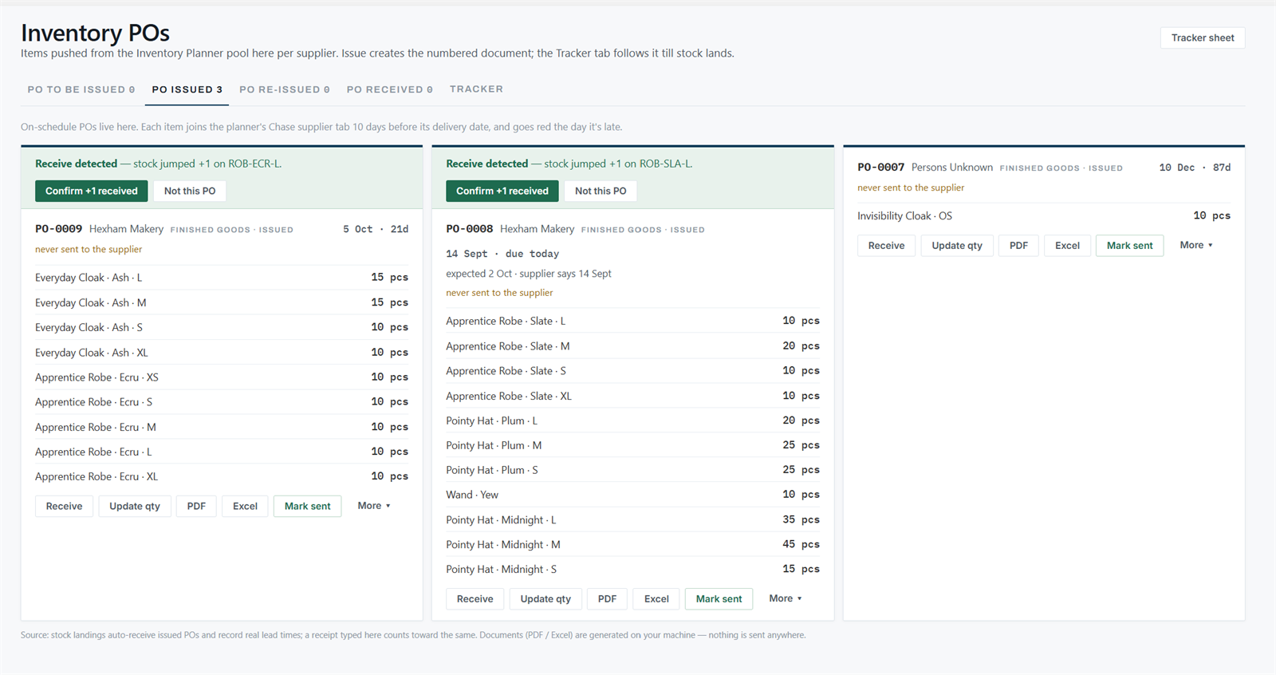Click Not this PO for ROB-ECR-L
The width and height of the screenshot is (1276, 675).
[190, 191]
